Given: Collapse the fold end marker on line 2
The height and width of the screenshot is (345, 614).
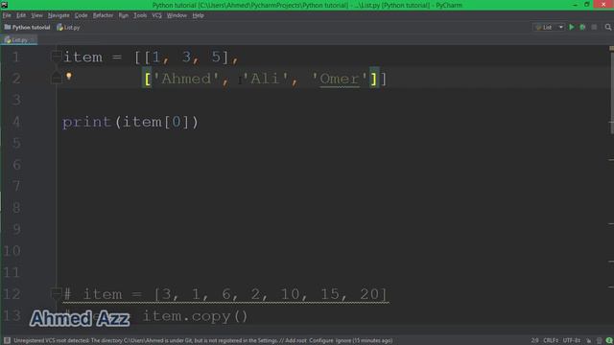Looking at the screenshot, I should pos(56,78).
